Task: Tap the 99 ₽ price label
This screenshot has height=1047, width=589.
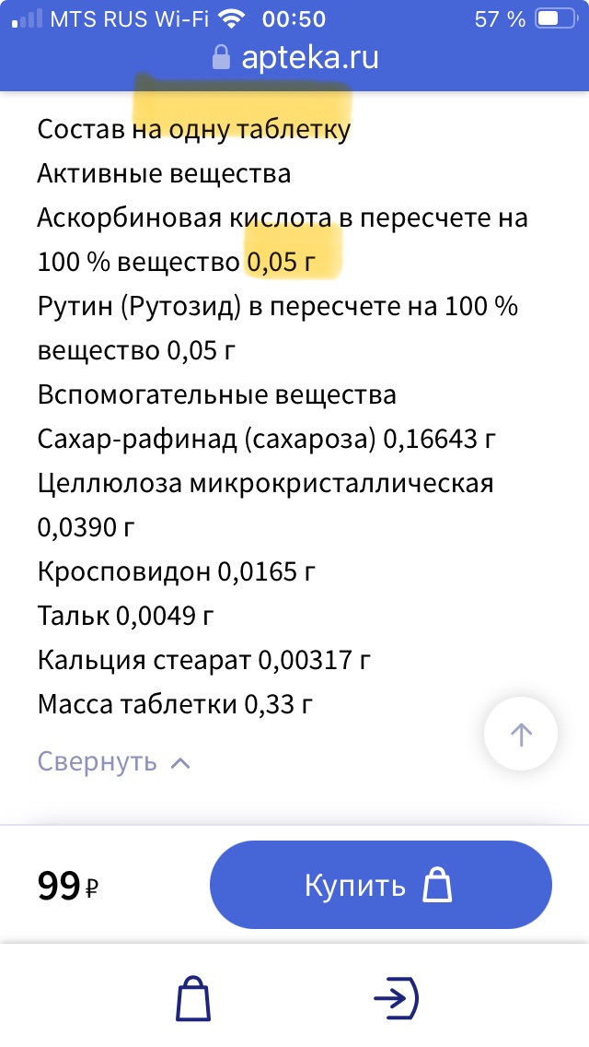Action: [68, 886]
